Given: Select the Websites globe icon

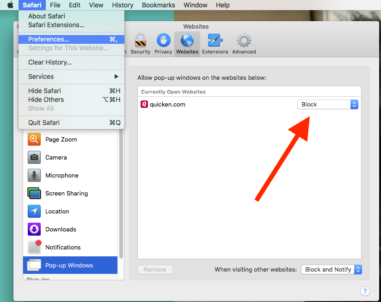Looking at the screenshot, I should pyautogui.click(x=187, y=40).
